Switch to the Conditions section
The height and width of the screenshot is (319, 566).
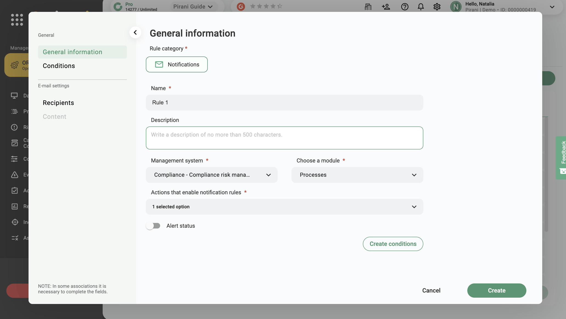click(58, 66)
